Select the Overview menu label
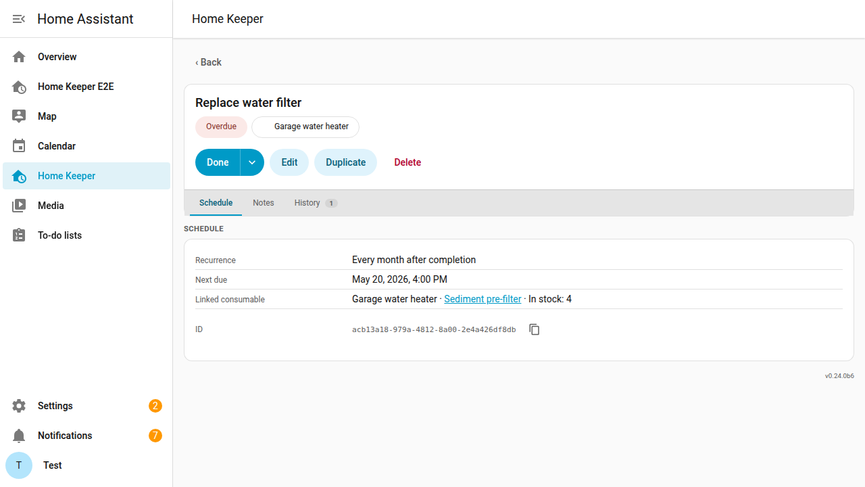 57,57
